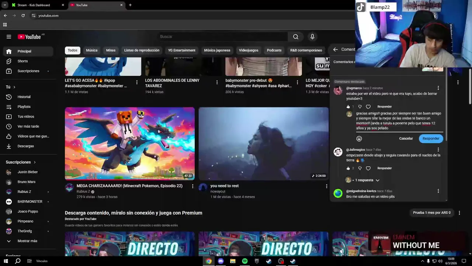Go back from comments panel arrow

coord(335,49)
